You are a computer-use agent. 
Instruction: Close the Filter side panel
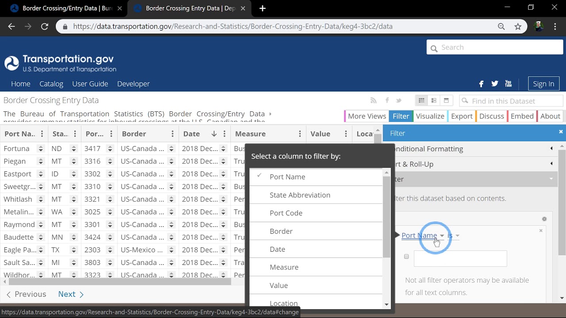[x=561, y=132]
